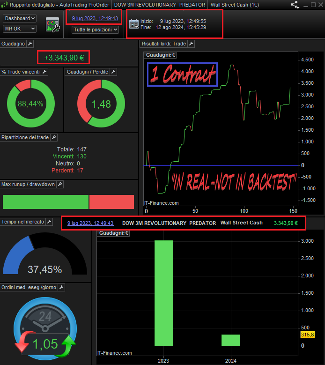Click the +3.343,90 € gain value
Viewport: 325px width, 365px height.
[x=64, y=58]
